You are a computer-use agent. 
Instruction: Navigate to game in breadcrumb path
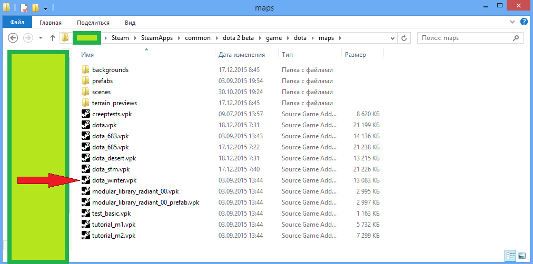click(x=274, y=38)
